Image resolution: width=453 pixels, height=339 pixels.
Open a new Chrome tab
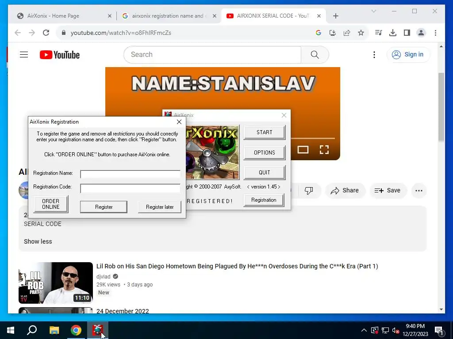335,16
